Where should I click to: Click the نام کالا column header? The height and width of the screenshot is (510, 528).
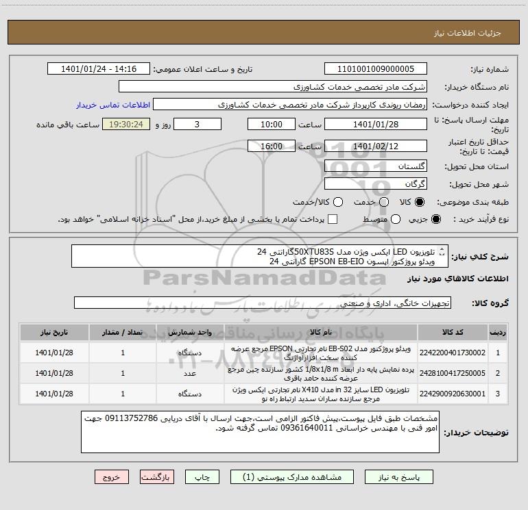(321, 332)
